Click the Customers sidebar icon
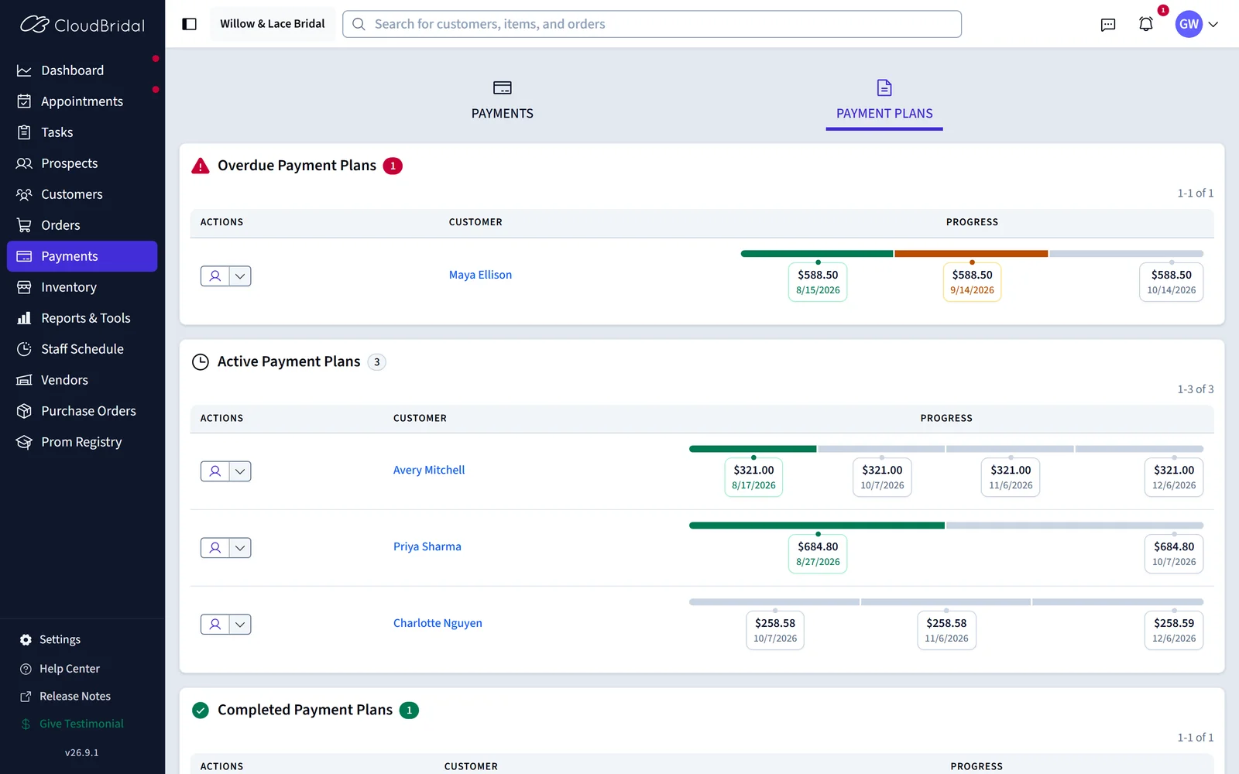The height and width of the screenshot is (774, 1239). (24, 194)
